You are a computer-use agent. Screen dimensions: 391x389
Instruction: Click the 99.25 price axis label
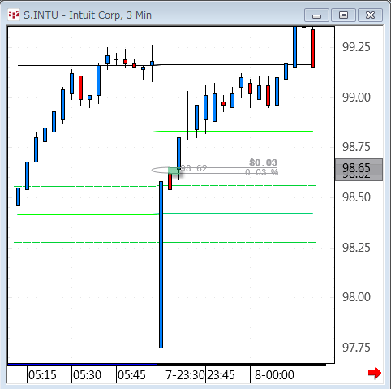(x=356, y=47)
